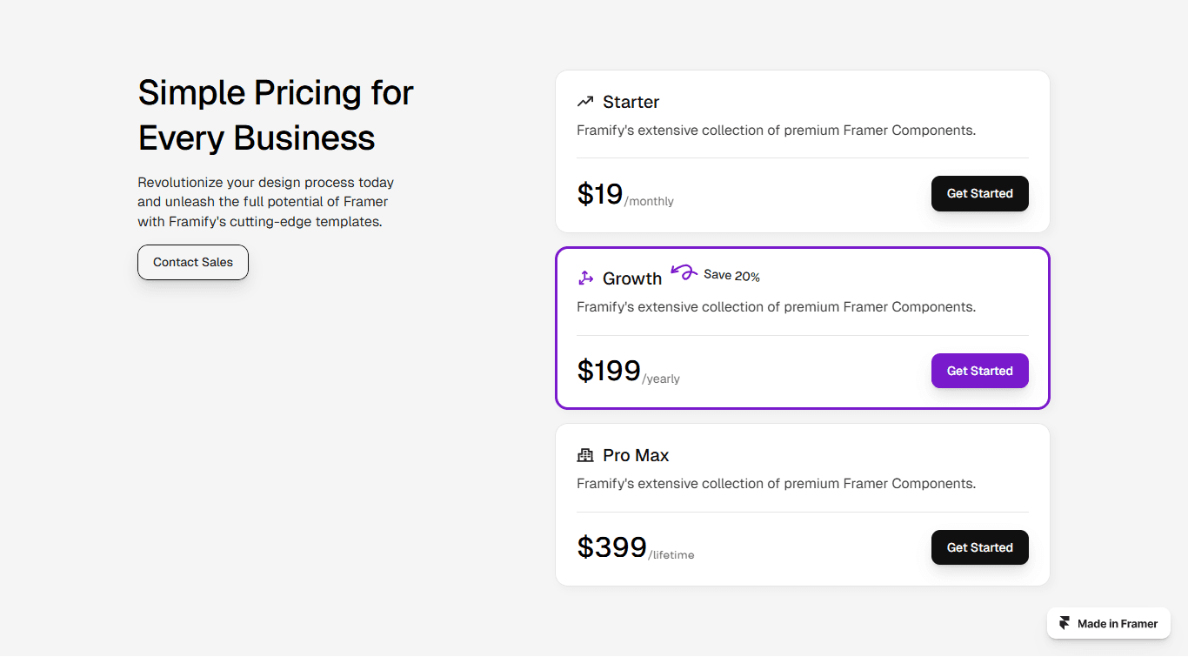
Task: Choose the purple Get Started for Growth
Action: pos(979,371)
